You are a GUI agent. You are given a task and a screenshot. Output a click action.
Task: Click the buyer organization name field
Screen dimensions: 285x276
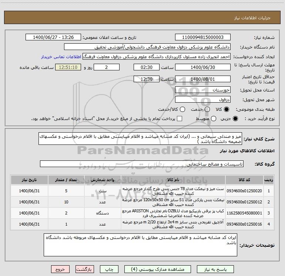point(147,47)
